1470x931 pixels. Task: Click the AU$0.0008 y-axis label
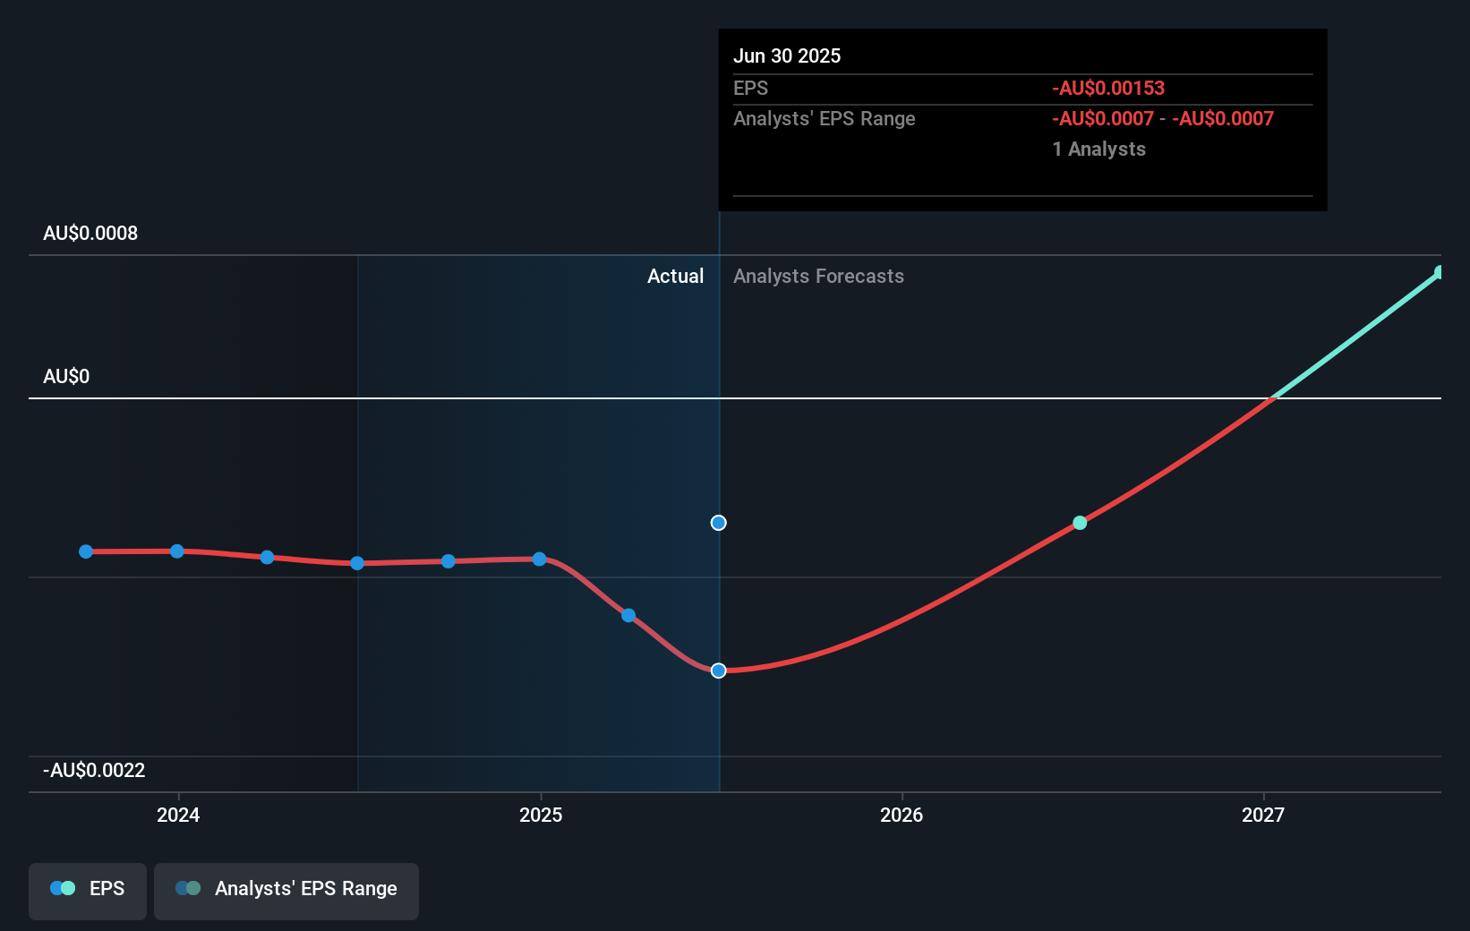coord(90,234)
